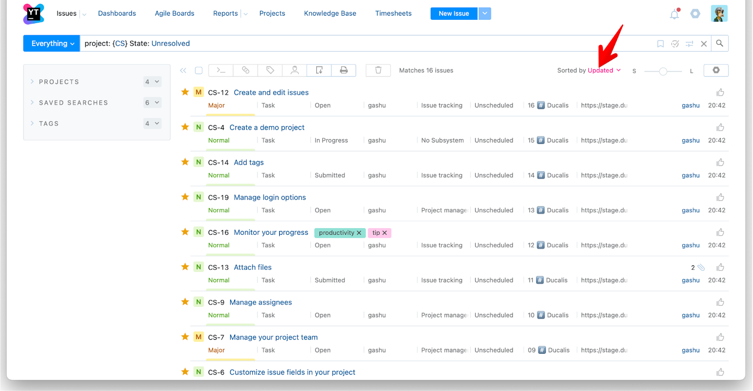Save search with the bookmark icon
This screenshot has height=391, width=753.
pyautogui.click(x=660, y=44)
